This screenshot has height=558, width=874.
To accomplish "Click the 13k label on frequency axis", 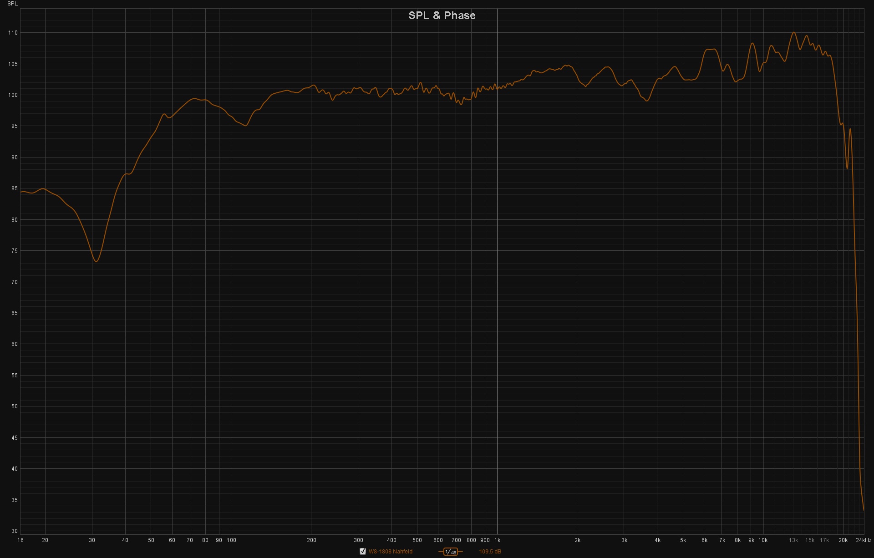I will pyautogui.click(x=793, y=540).
